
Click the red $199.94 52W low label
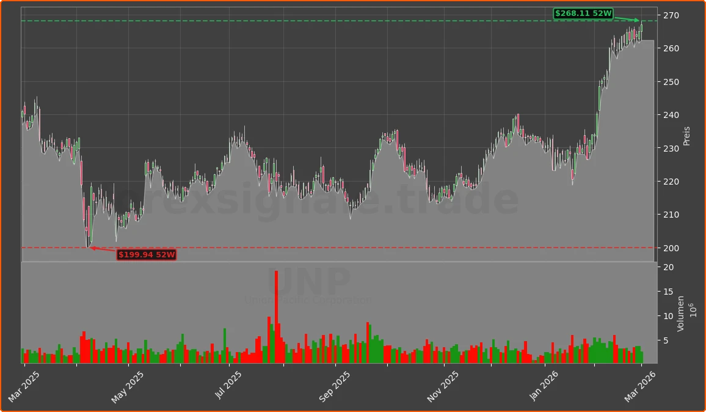[147, 255]
